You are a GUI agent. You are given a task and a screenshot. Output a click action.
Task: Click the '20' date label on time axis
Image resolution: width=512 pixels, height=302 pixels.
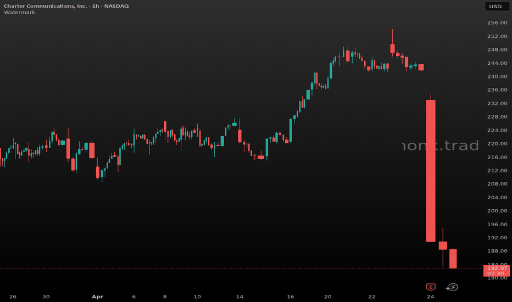[x=327, y=297]
